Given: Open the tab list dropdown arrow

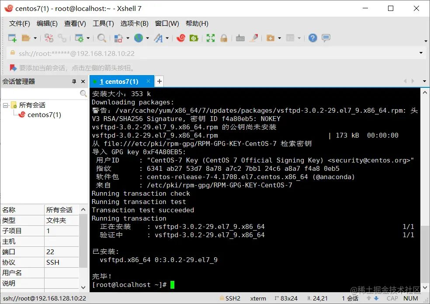Looking at the screenshot, I should pos(424,81).
